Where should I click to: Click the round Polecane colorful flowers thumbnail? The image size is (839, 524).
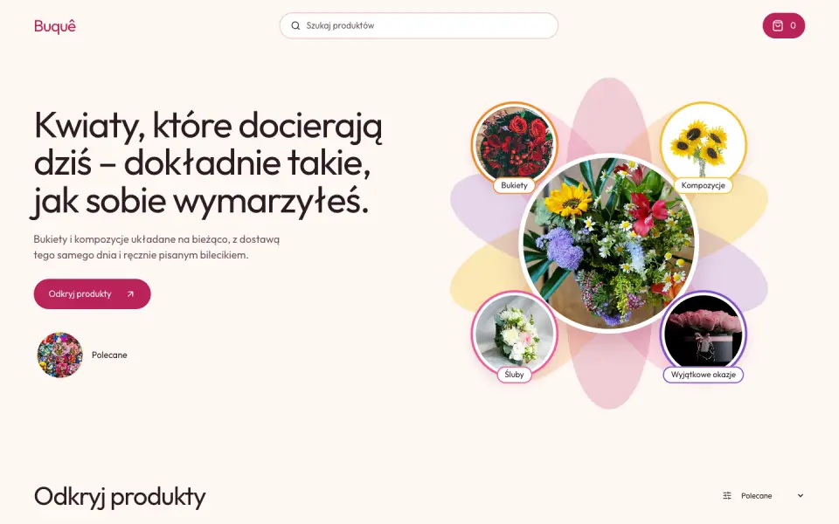click(60, 355)
